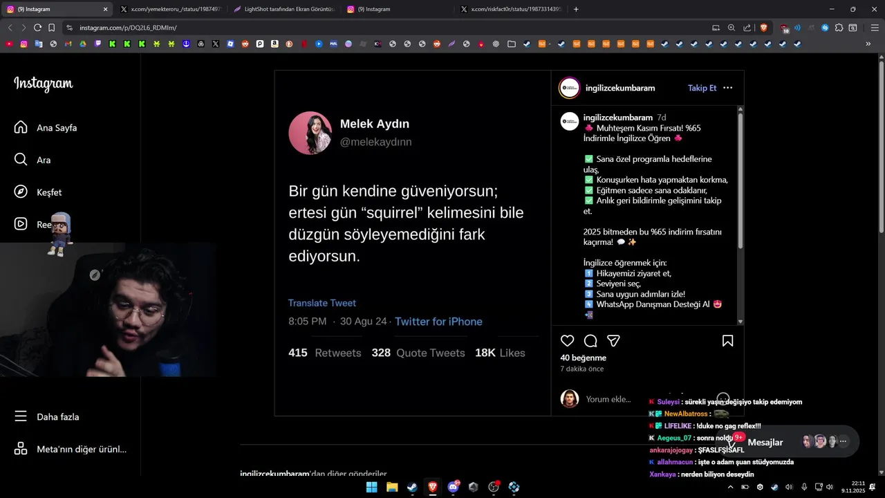Save the post with the bookmark icon

click(x=727, y=341)
